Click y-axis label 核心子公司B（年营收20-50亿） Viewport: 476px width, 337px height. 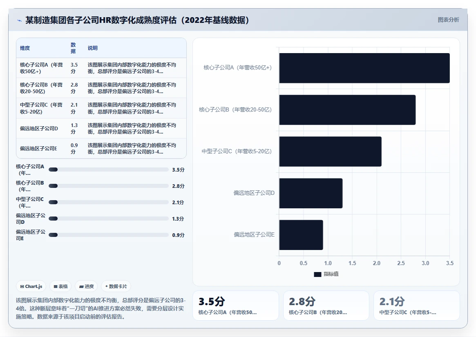(x=235, y=109)
